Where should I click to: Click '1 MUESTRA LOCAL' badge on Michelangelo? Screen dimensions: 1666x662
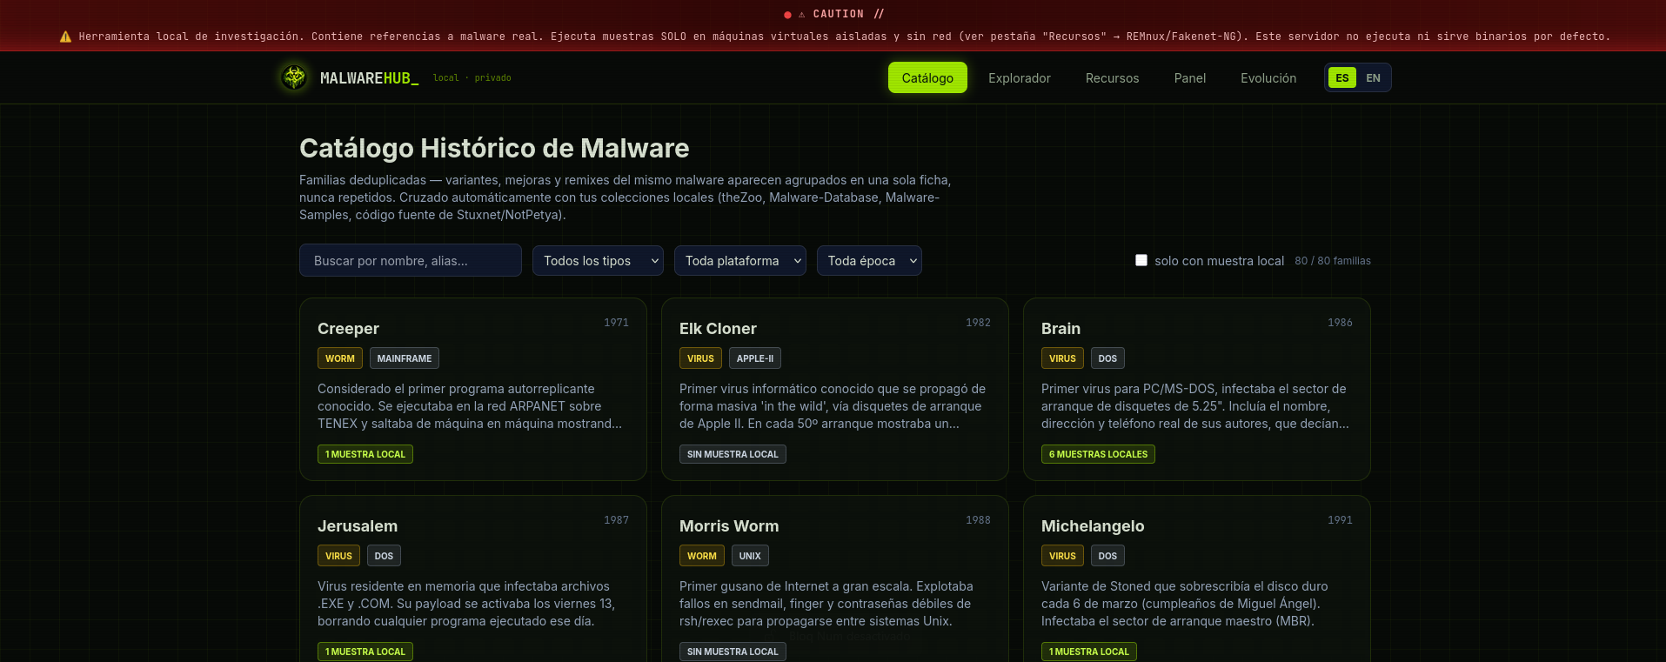point(1089,652)
